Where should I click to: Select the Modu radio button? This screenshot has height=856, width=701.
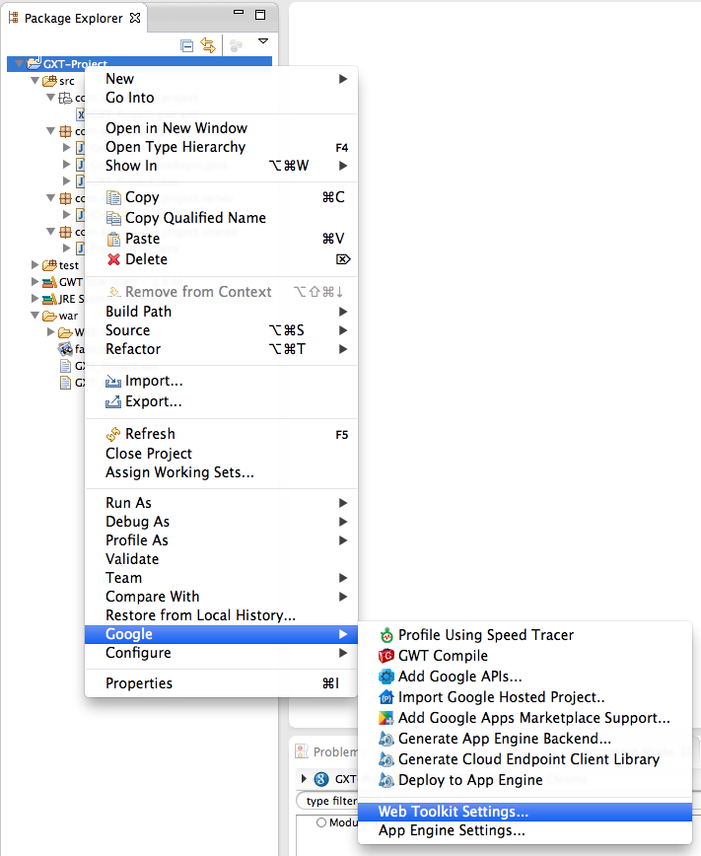(x=321, y=822)
